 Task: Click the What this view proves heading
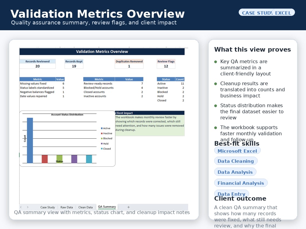click(252, 49)
